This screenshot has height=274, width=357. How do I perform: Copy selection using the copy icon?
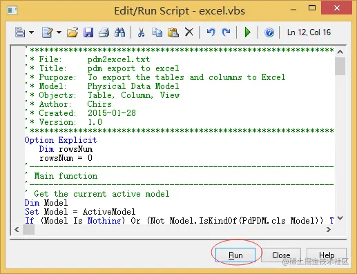157,32
